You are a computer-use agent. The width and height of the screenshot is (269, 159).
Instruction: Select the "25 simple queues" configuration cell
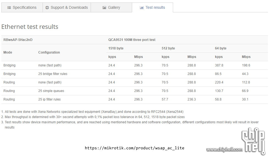coord(51,91)
